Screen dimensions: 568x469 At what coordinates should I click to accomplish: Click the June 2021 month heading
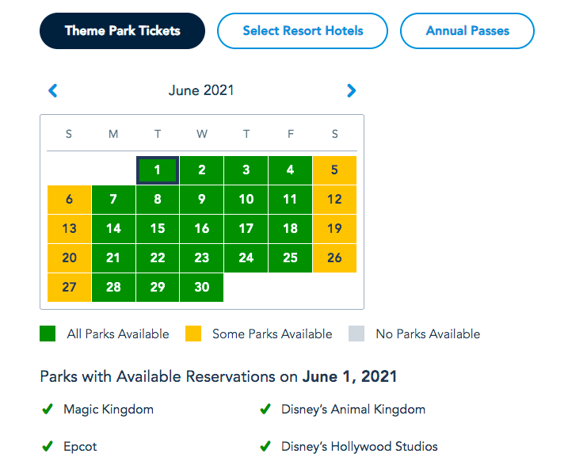point(201,90)
